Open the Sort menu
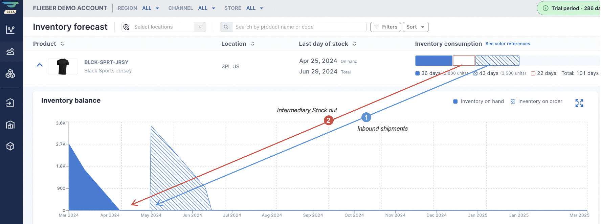The image size is (601, 224). coord(416,27)
